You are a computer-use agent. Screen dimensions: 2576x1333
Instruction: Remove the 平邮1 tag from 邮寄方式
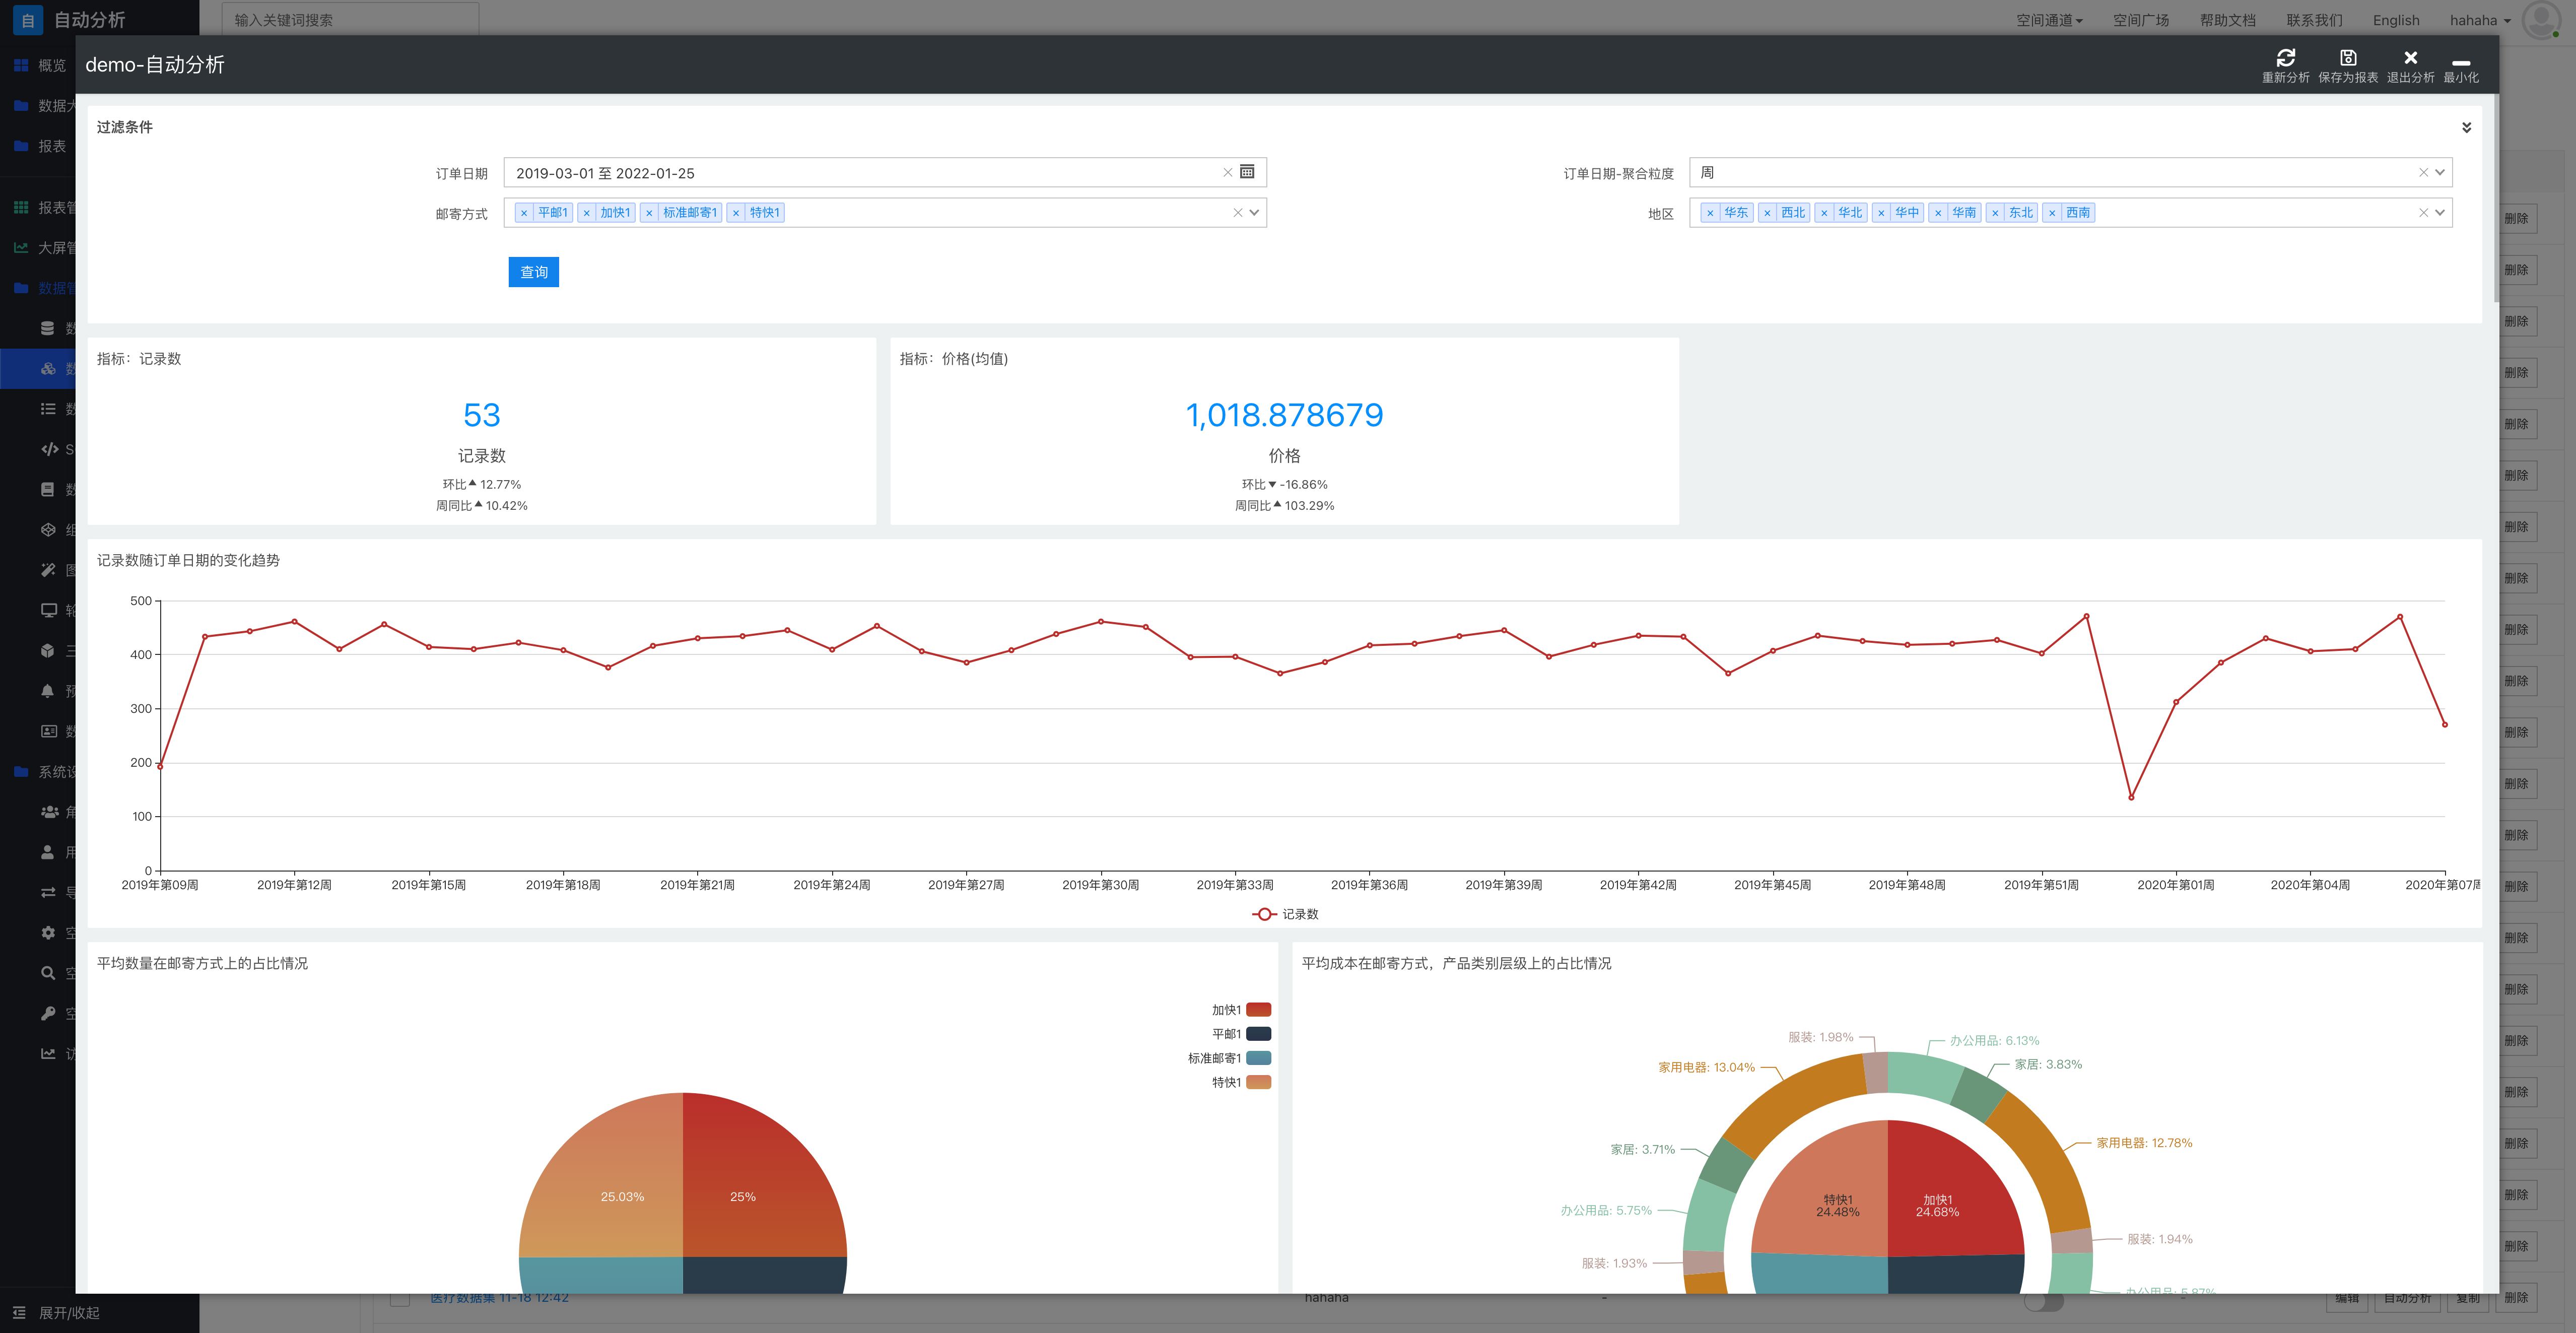(x=524, y=213)
